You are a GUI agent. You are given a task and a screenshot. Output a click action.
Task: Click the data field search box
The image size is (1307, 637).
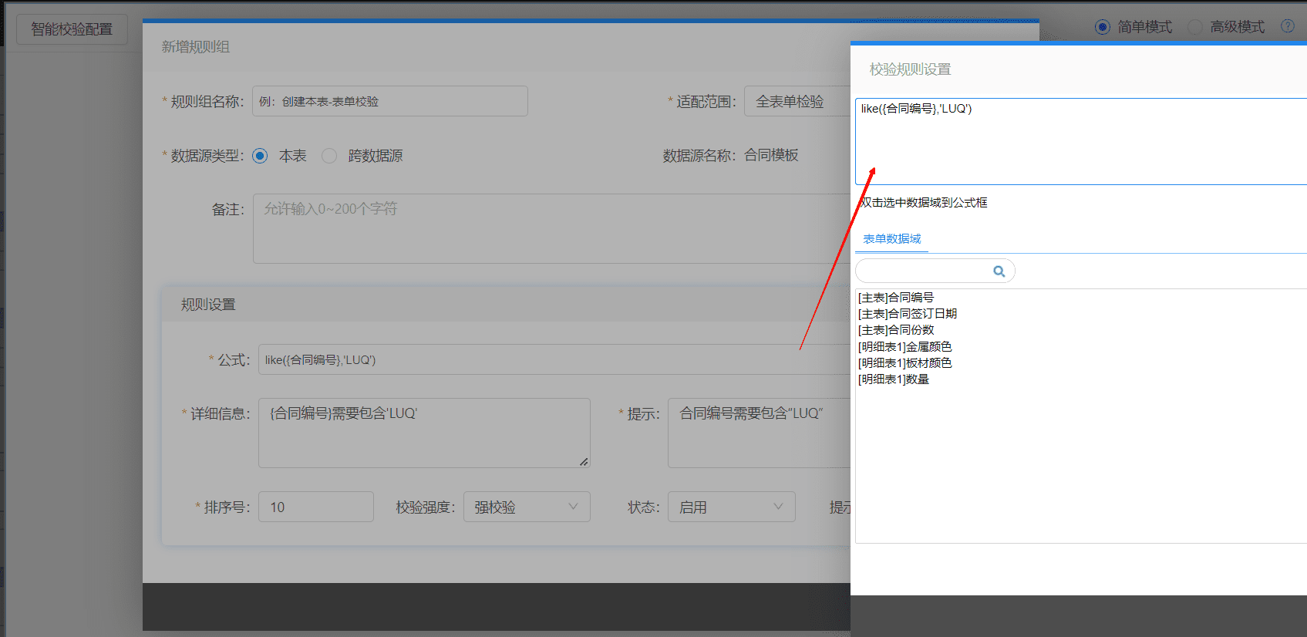point(935,271)
